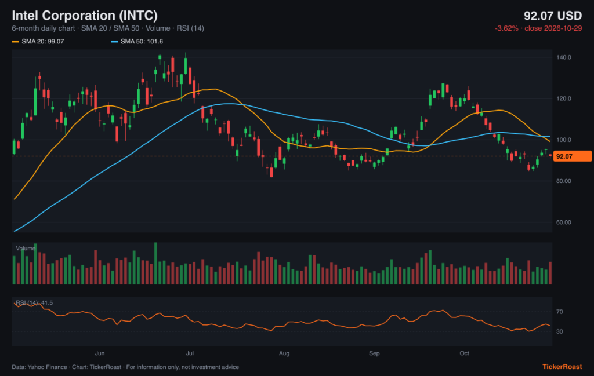The height and width of the screenshot is (376, 594).
Task: Click the 100.0 price axis label
Action: pos(564,140)
